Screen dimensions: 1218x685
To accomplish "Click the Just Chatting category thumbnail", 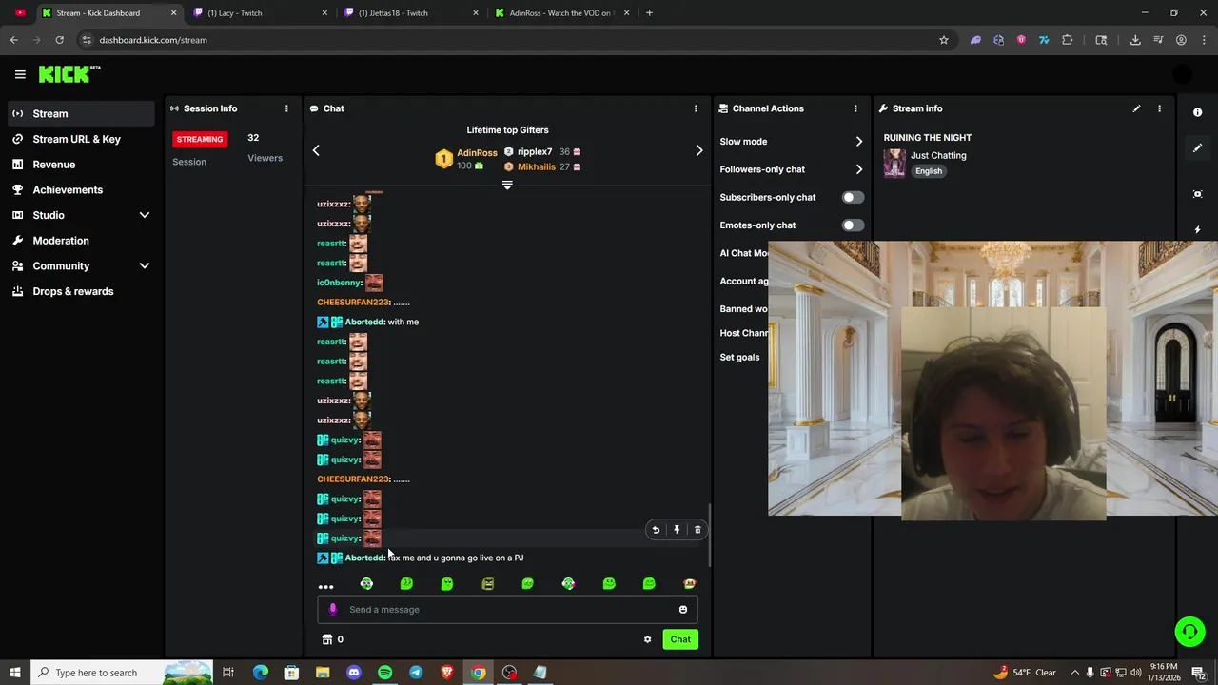I will click(894, 163).
